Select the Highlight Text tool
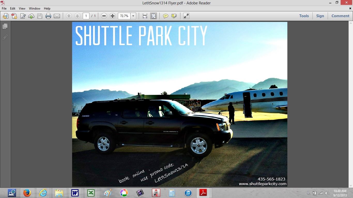Viewport: 353px width, 198px height. click(174, 16)
